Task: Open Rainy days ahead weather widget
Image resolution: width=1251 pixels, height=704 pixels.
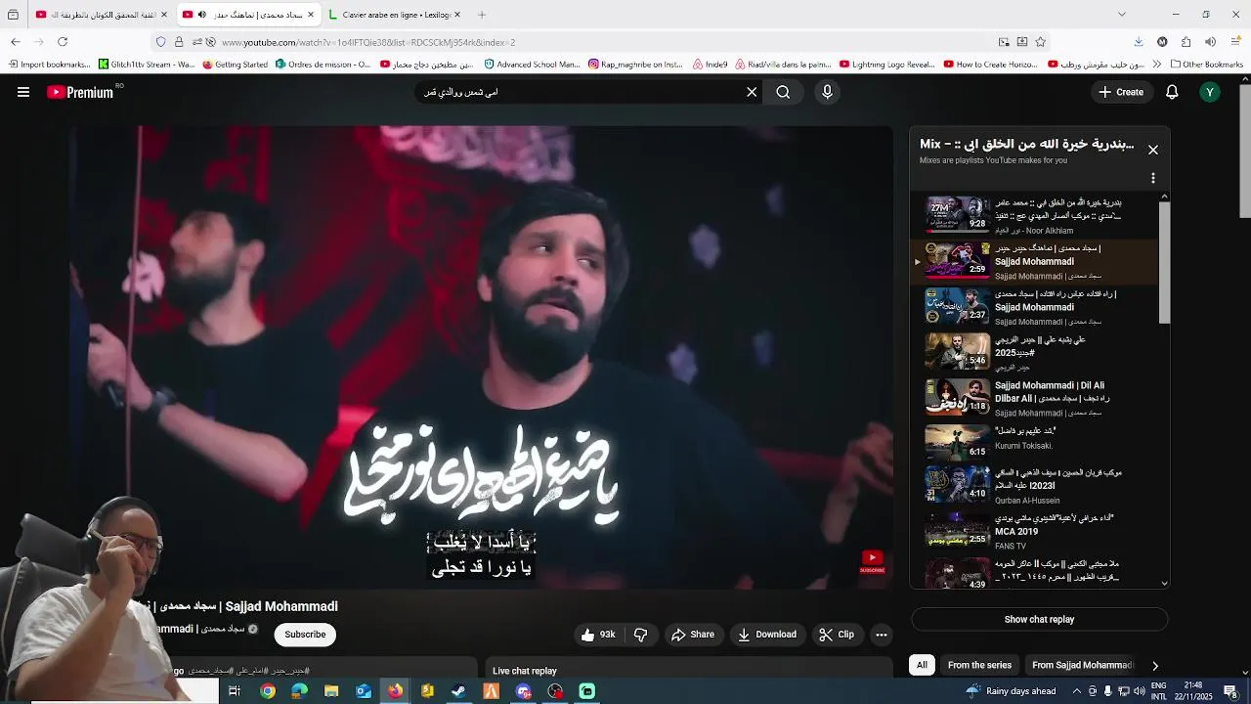Action: pyautogui.click(x=1012, y=691)
